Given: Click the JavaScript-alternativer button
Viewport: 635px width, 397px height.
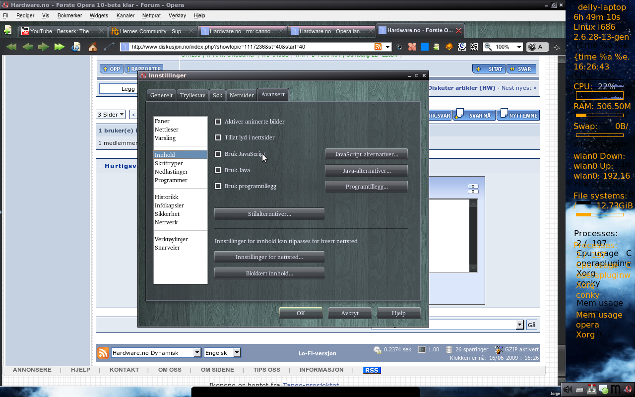Looking at the screenshot, I should [366, 154].
